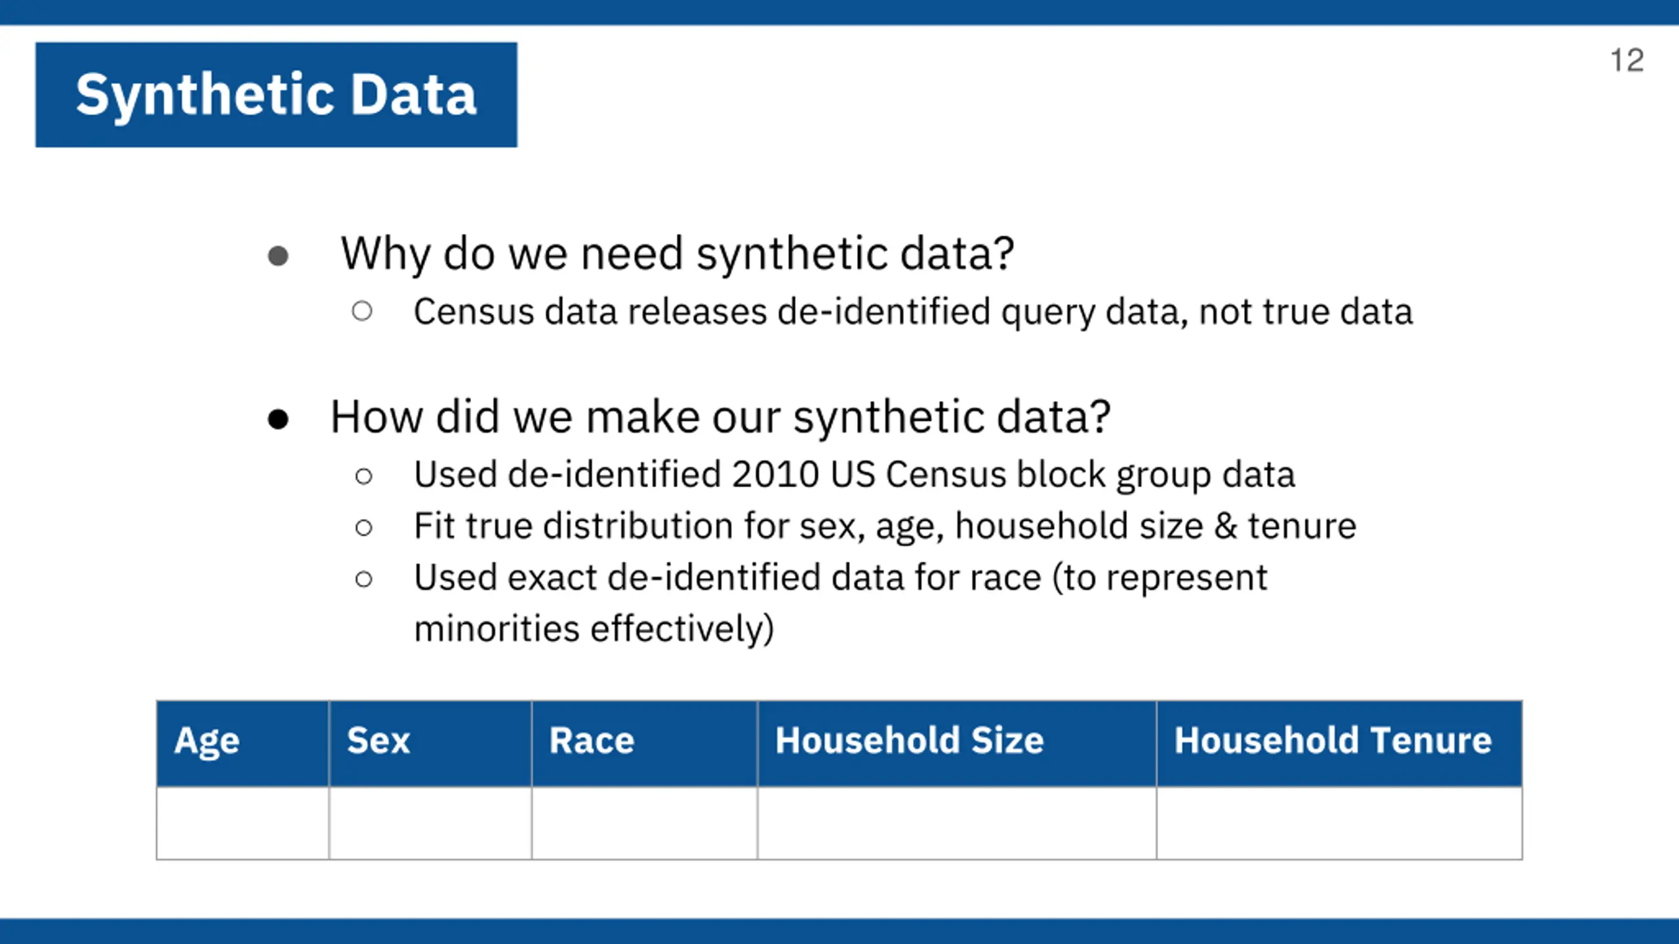The image size is (1679, 944).
Task: Click the '2010 US Census block group data' line
Action: click(x=855, y=475)
